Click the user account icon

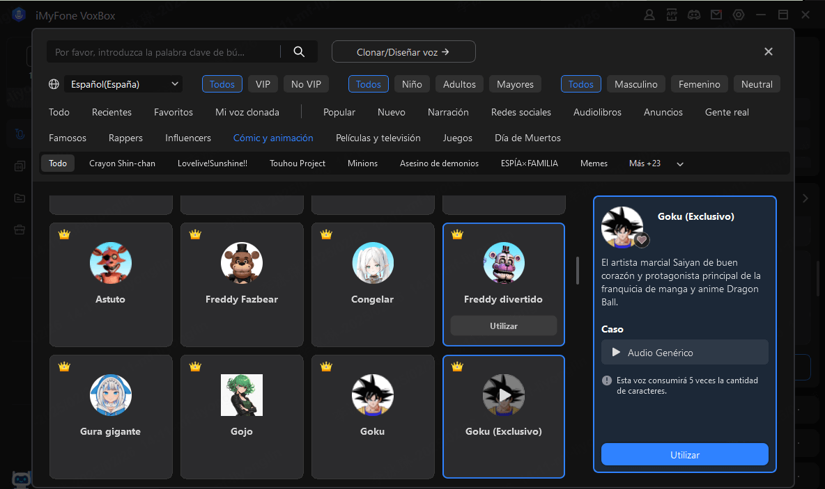649,15
